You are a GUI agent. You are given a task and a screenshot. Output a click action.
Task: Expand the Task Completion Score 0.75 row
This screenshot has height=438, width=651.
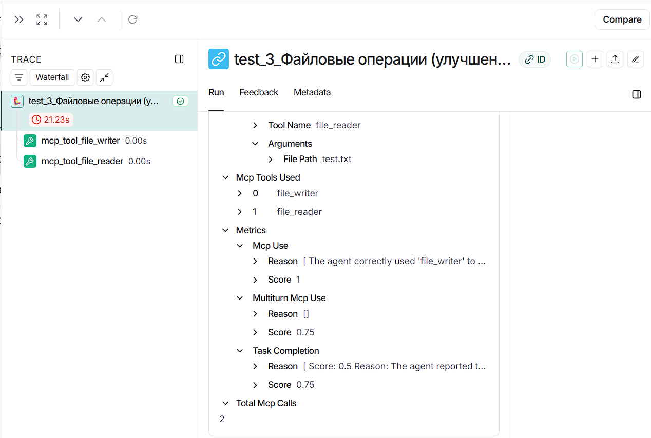pyautogui.click(x=255, y=385)
